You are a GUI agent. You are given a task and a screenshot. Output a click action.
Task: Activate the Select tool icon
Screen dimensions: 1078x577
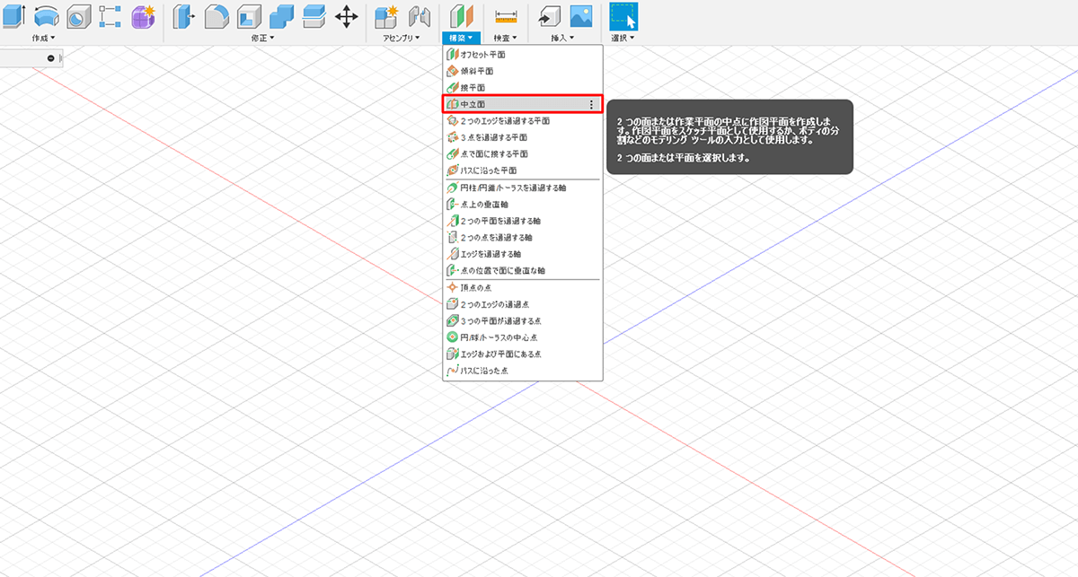click(x=623, y=15)
